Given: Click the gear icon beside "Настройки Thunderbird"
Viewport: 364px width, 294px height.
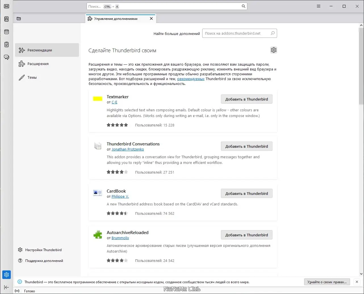Looking at the screenshot, I should 20,250.
